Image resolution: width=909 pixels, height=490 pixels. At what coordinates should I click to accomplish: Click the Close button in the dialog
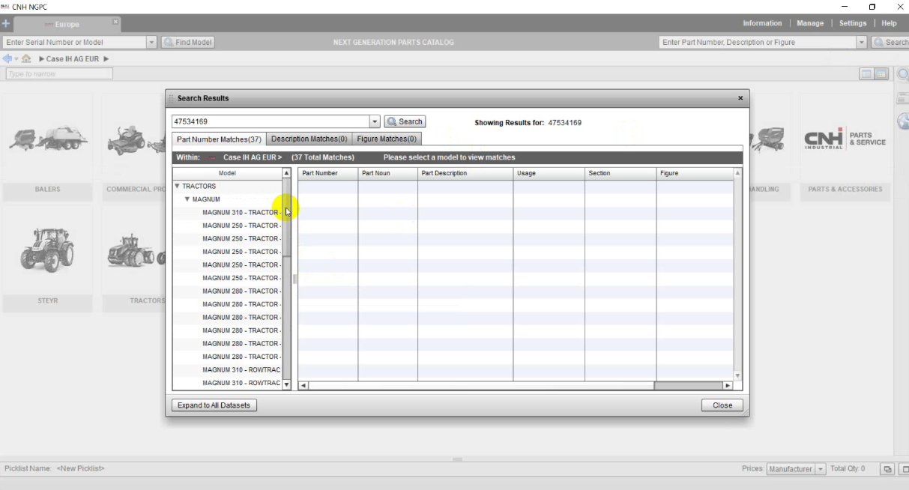point(722,405)
